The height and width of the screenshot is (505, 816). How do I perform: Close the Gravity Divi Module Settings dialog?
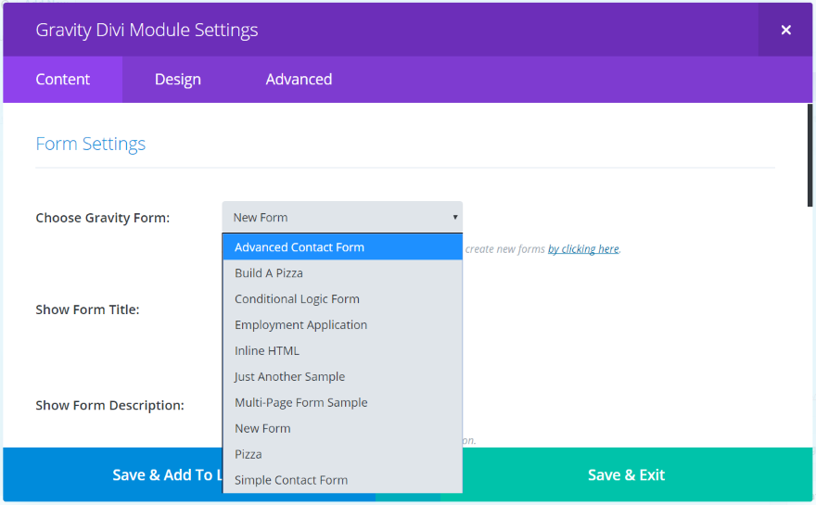tap(785, 30)
